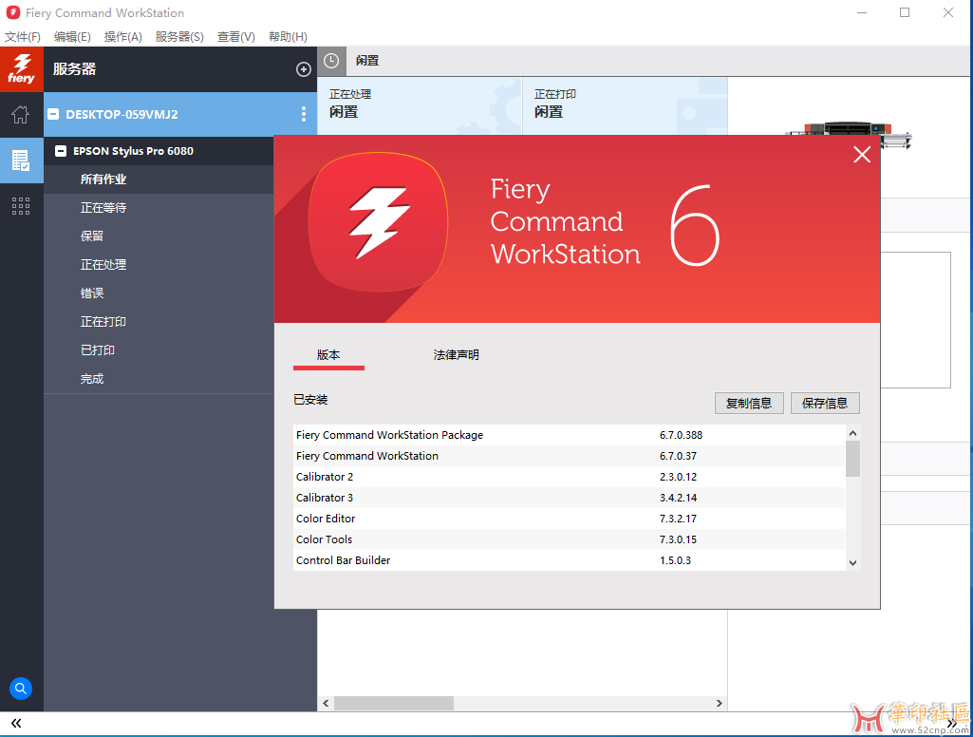Click the blue search icon
973x737 pixels.
21,688
